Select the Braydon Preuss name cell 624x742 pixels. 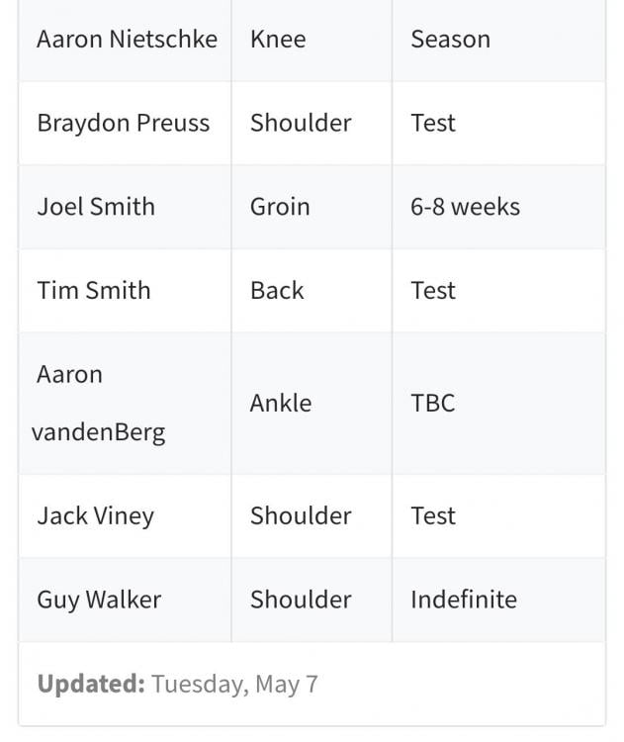pyautogui.click(x=124, y=124)
